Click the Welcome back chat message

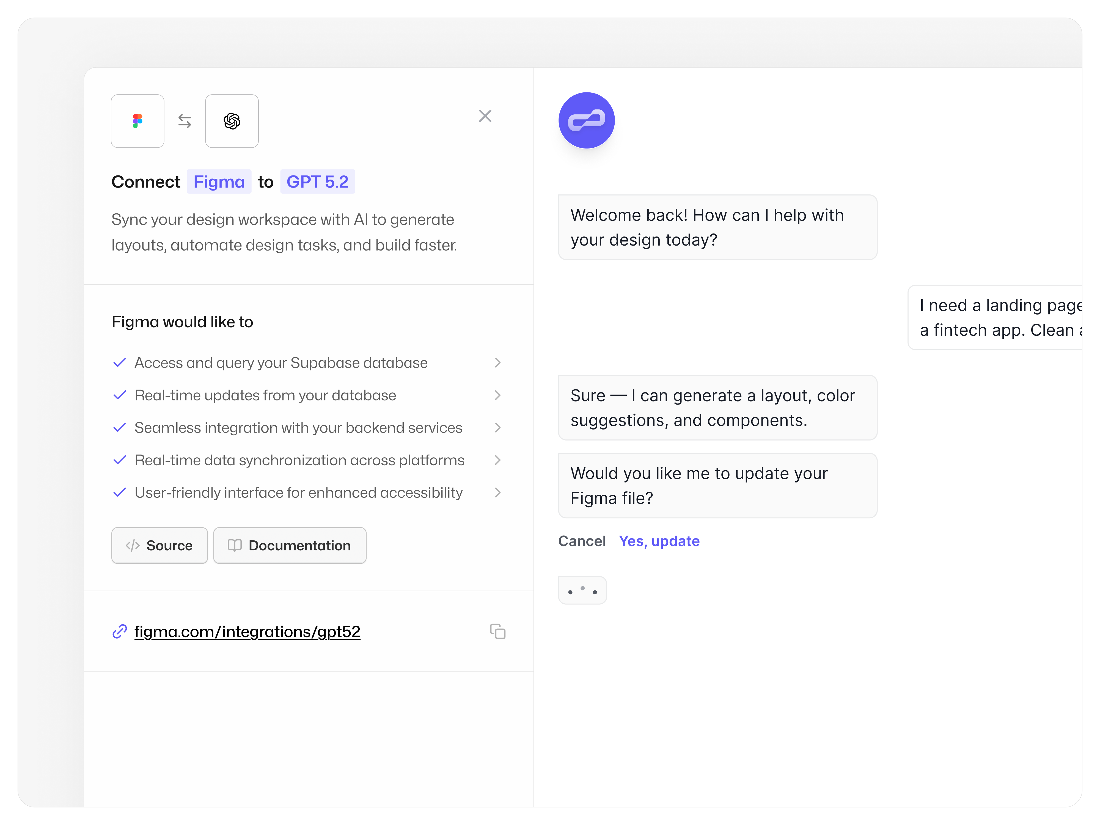(717, 227)
